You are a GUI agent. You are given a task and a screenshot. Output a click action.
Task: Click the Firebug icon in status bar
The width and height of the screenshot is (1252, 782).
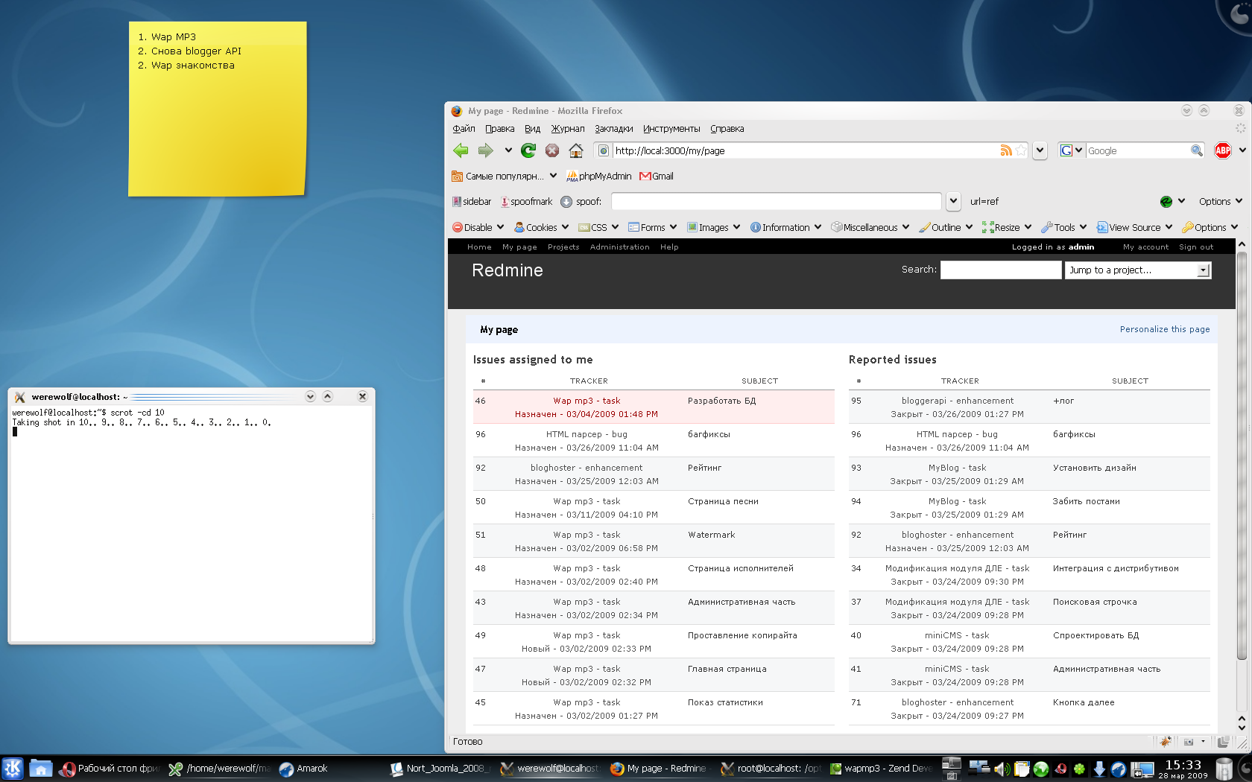coord(1166,742)
